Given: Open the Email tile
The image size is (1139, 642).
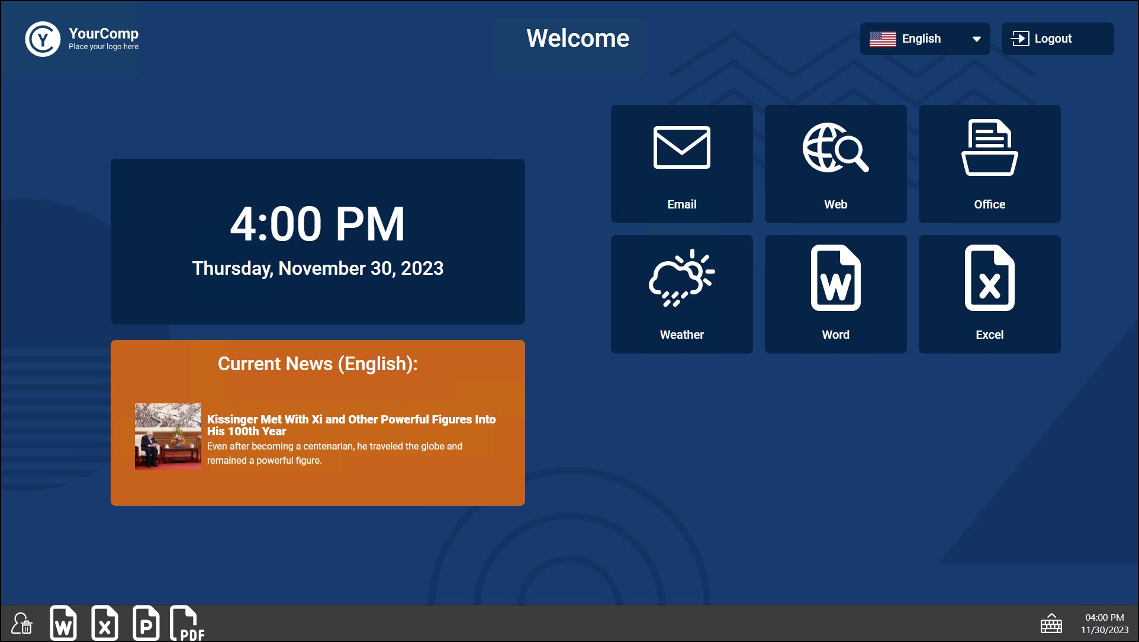Looking at the screenshot, I should (x=681, y=164).
